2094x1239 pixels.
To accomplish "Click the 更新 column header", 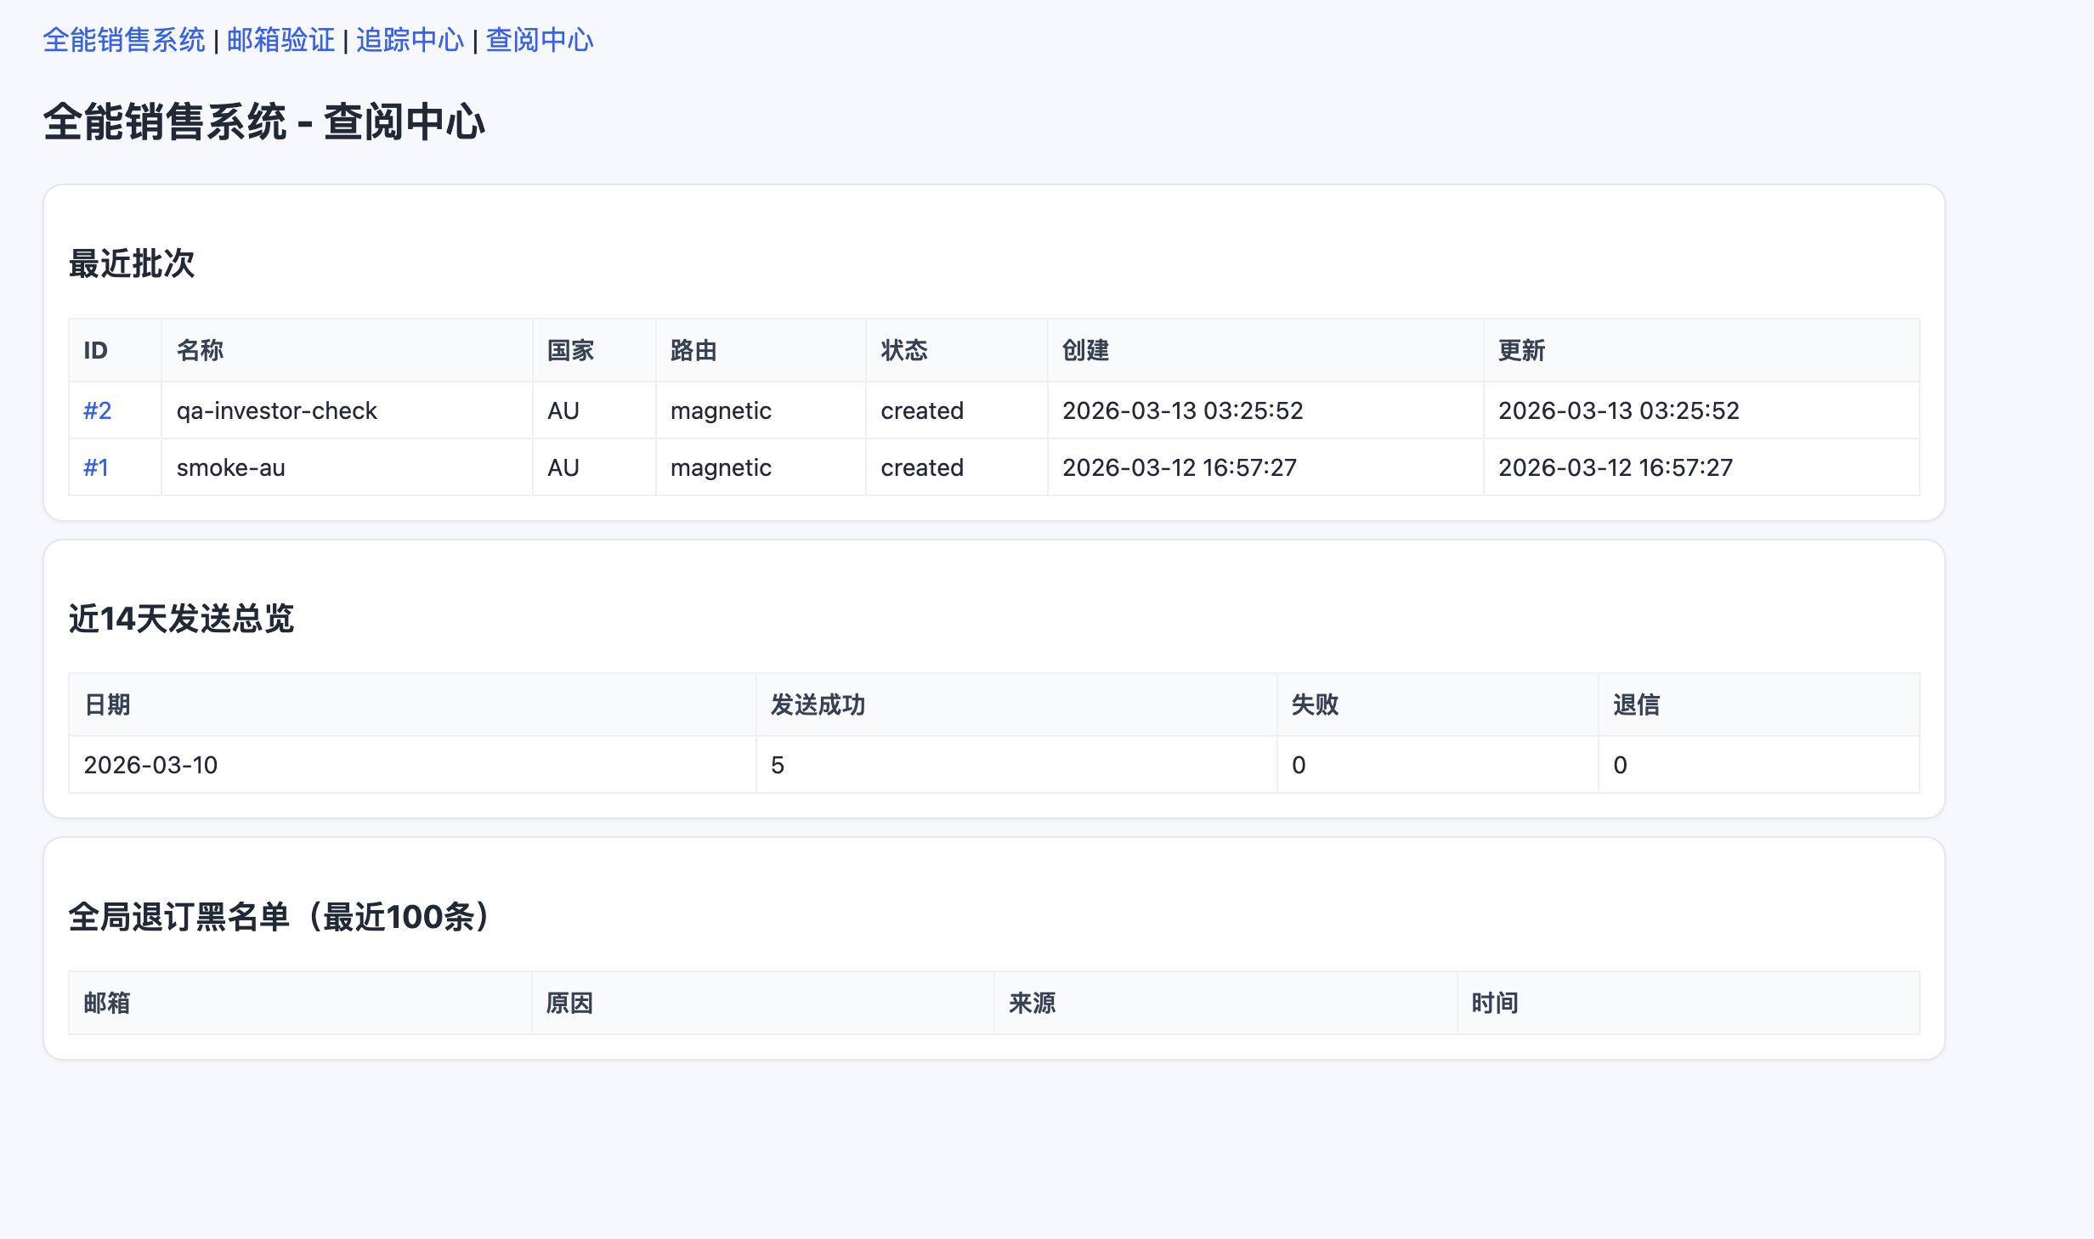I will point(1521,350).
